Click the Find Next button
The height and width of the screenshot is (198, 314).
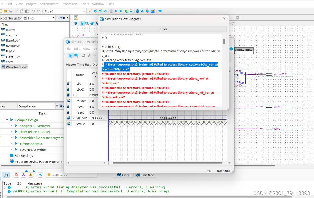click(x=145, y=175)
